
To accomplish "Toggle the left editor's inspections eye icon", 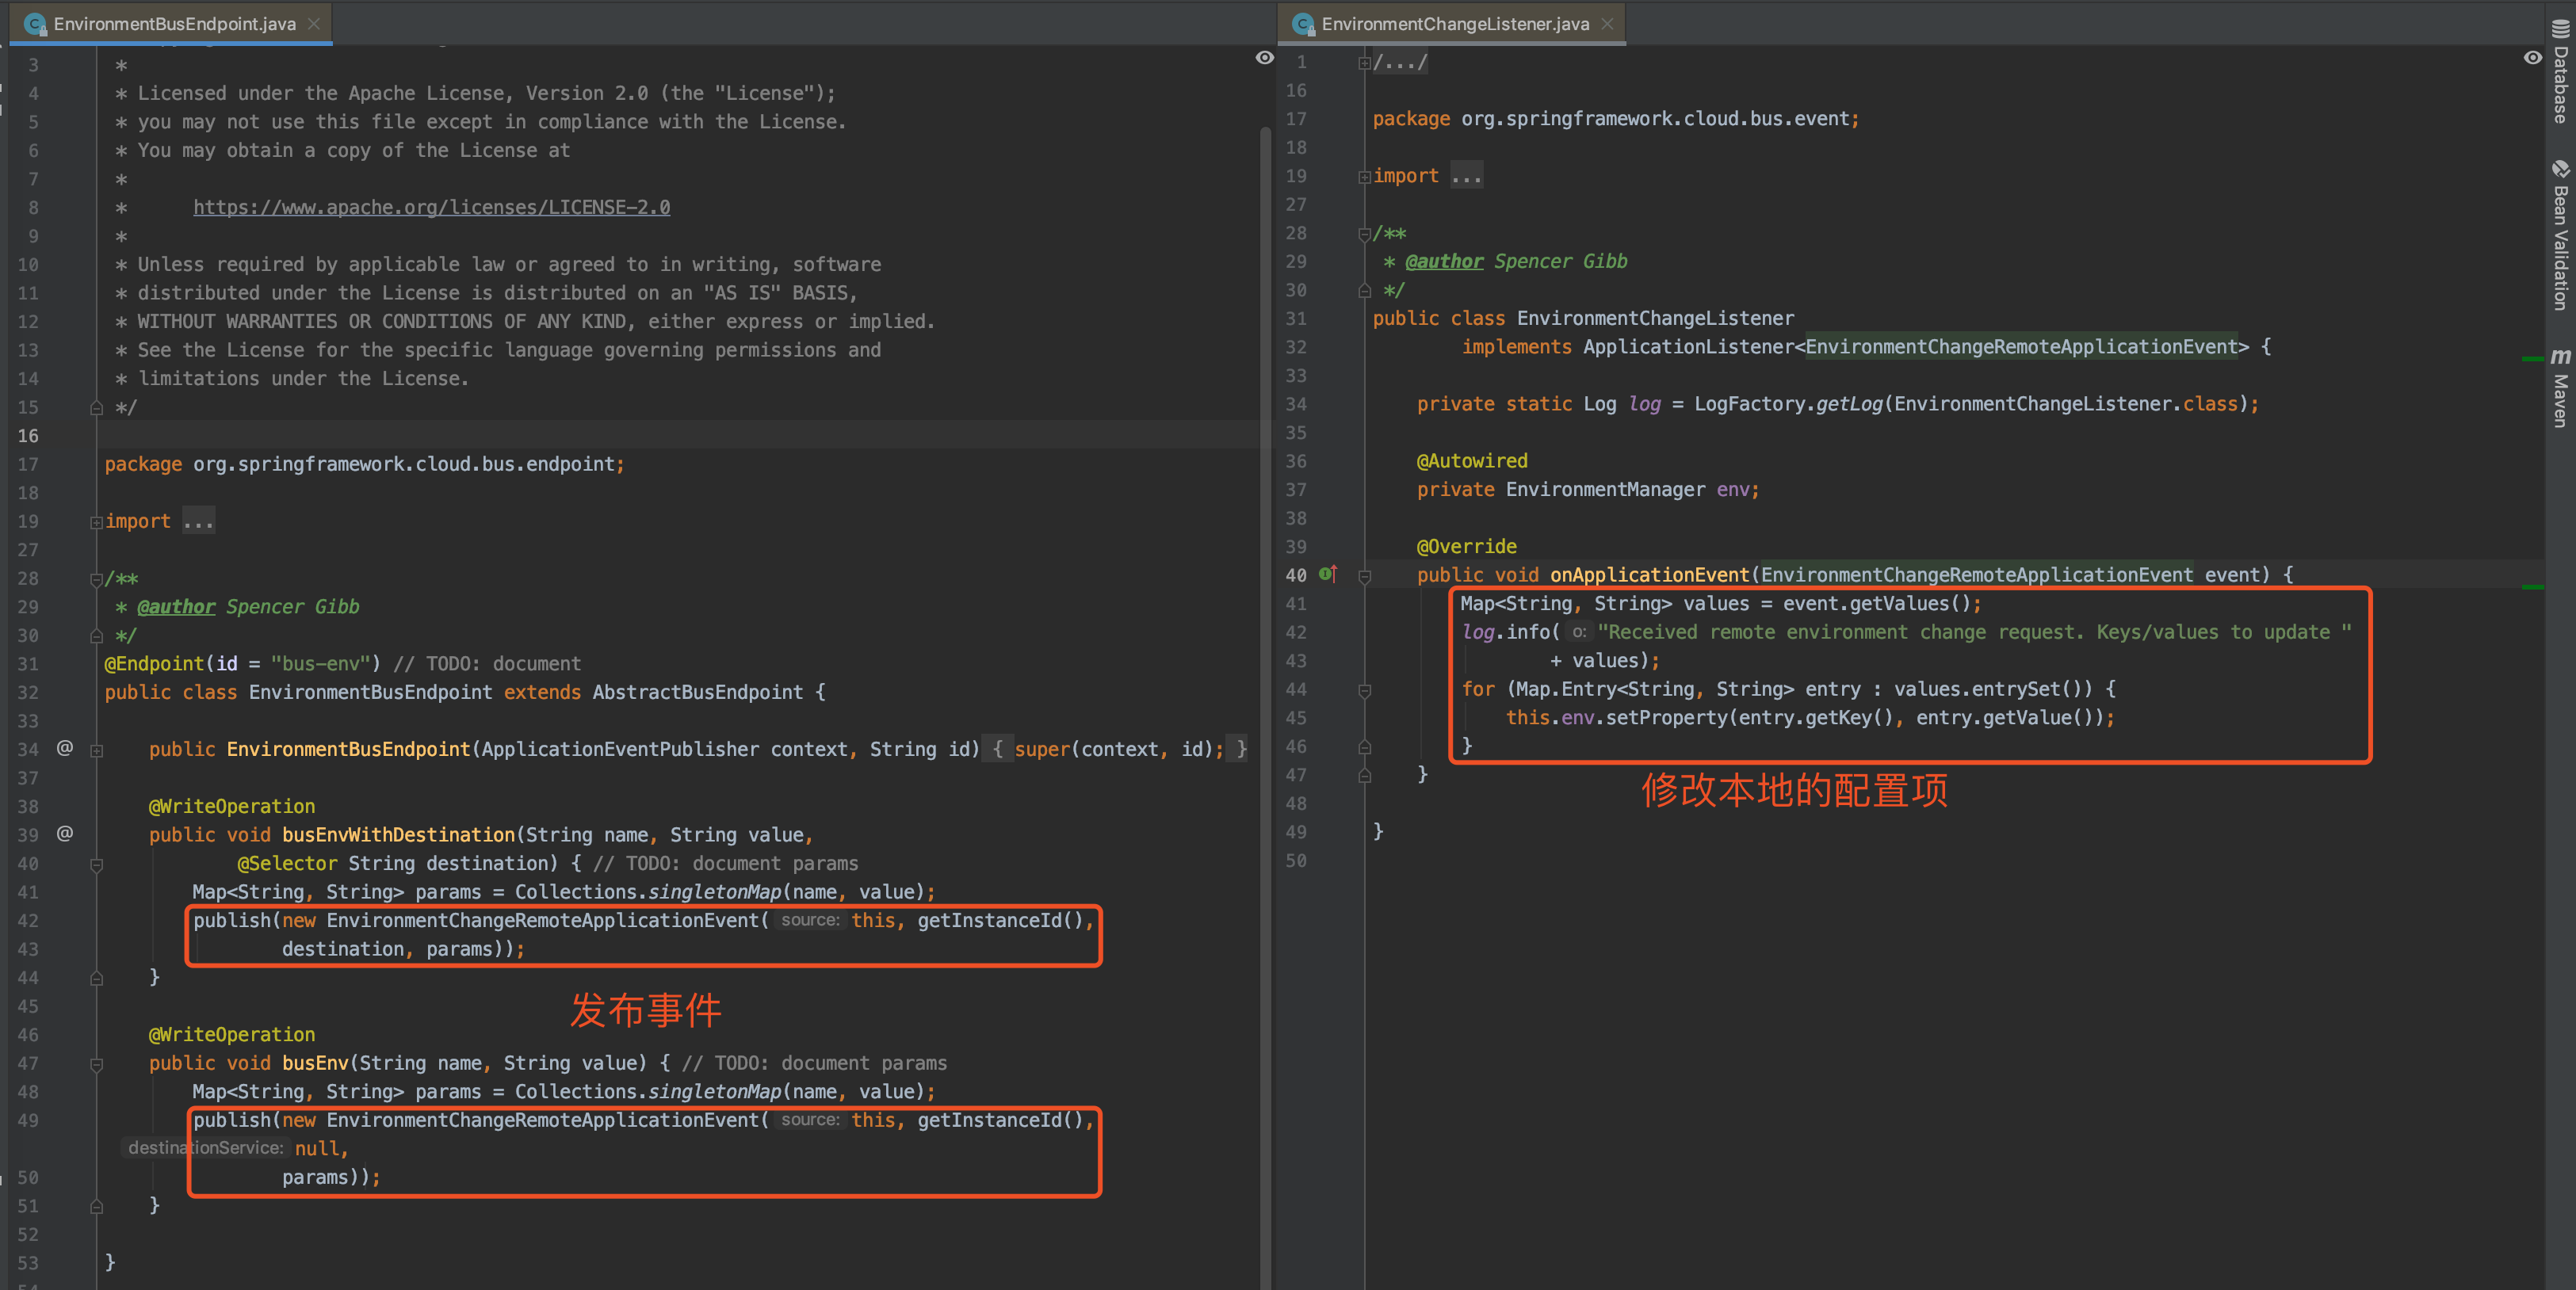I will (1264, 58).
